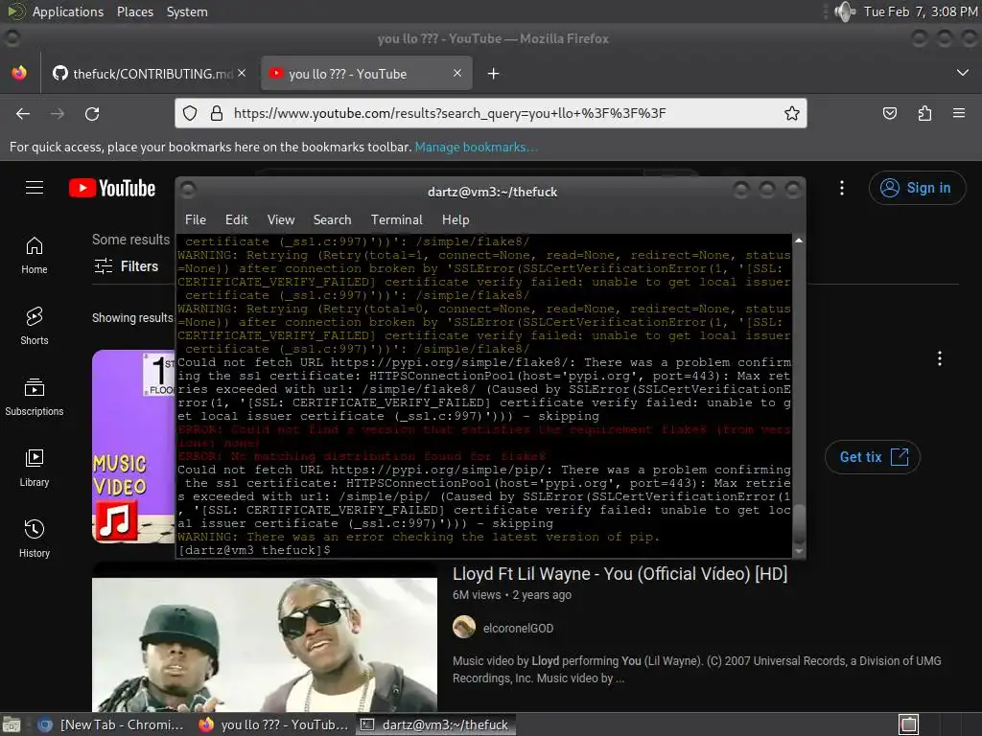Open the Applications system menu
982x736 pixels.
click(x=68, y=11)
